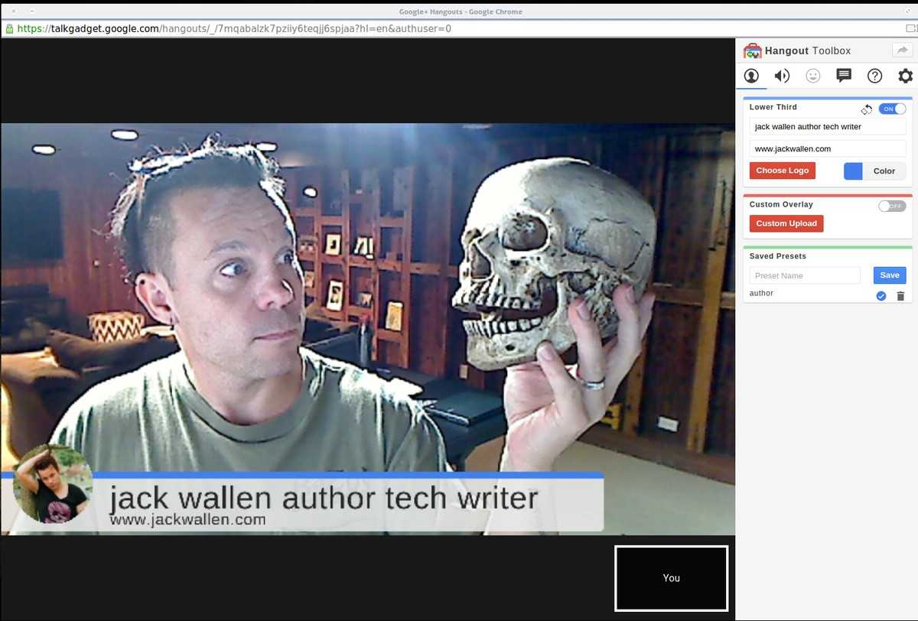Save the current preset
The width and height of the screenshot is (918, 621).
889,275
